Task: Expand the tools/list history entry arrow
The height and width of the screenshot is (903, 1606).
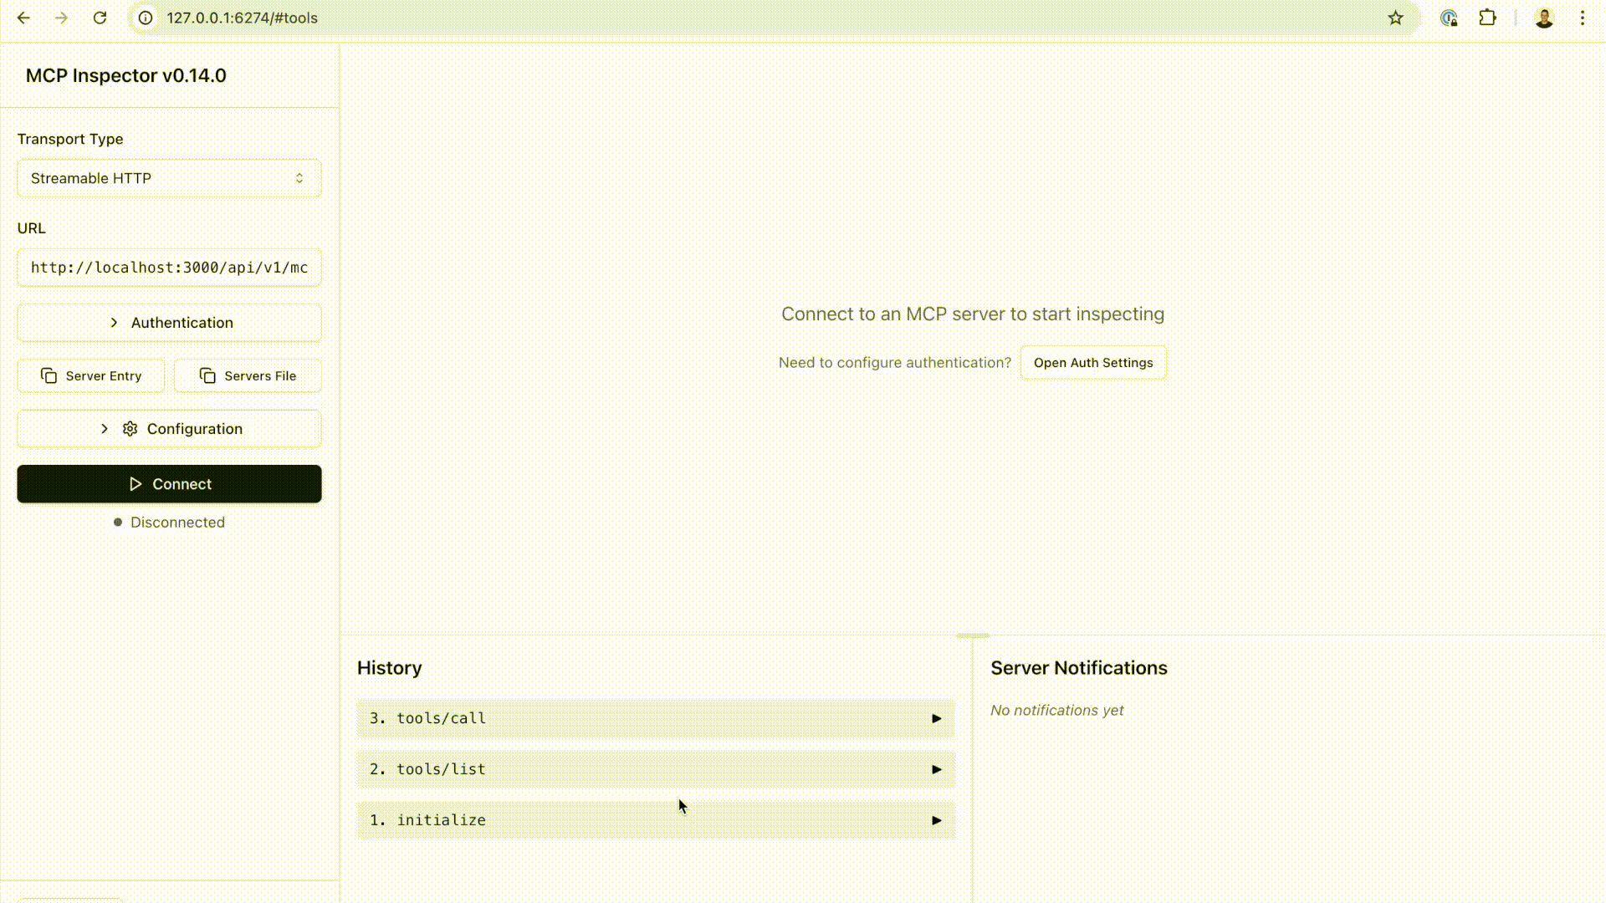Action: coord(937,769)
